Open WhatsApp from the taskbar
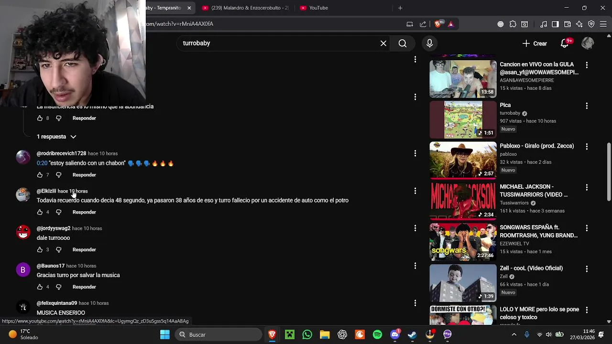 coord(307,335)
